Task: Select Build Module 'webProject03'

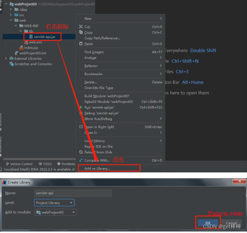Action: [x=120, y=96]
